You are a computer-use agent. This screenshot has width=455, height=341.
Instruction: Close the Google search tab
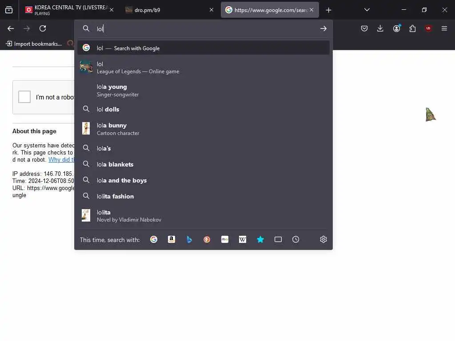[x=311, y=10]
